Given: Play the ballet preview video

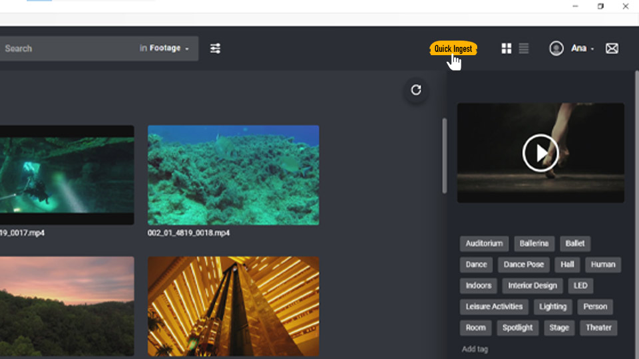Looking at the screenshot, I should 540,153.
